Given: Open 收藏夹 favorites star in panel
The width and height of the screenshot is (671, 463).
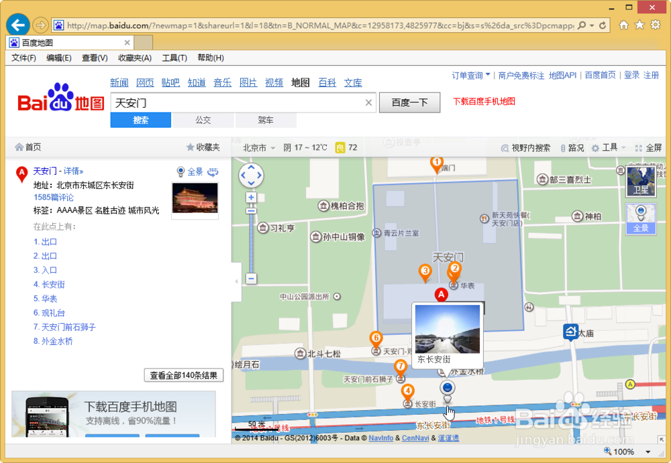Looking at the screenshot, I should [203, 147].
